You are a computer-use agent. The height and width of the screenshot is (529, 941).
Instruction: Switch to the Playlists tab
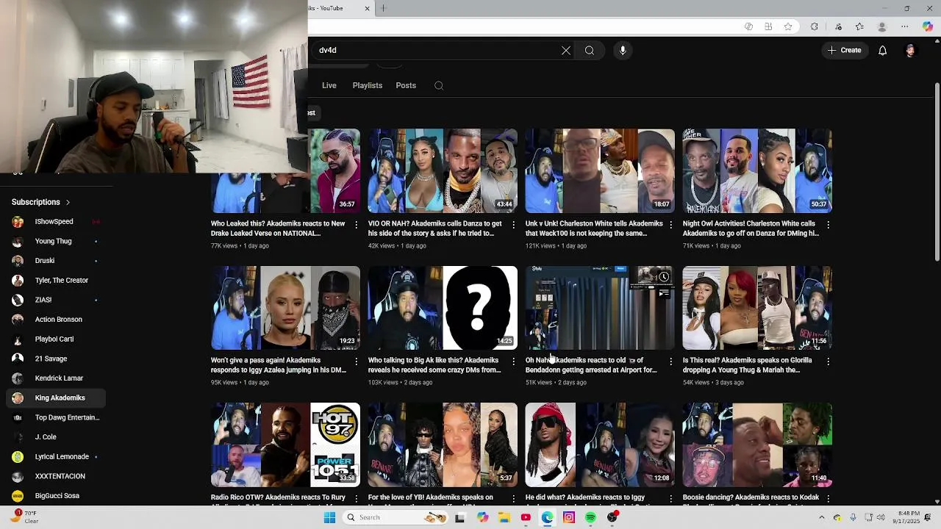[x=368, y=86]
